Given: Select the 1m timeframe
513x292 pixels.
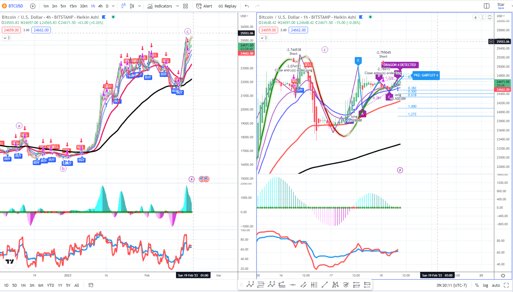Looking at the screenshot, I should [46, 6].
